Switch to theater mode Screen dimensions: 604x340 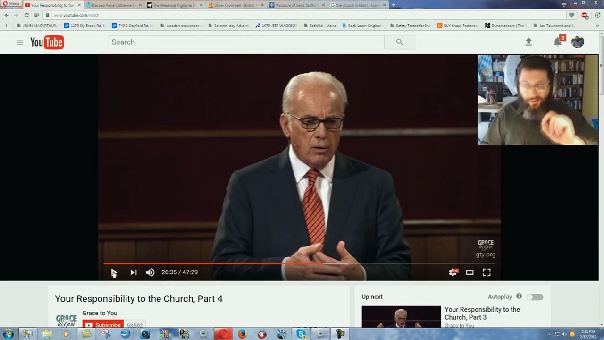(x=470, y=272)
